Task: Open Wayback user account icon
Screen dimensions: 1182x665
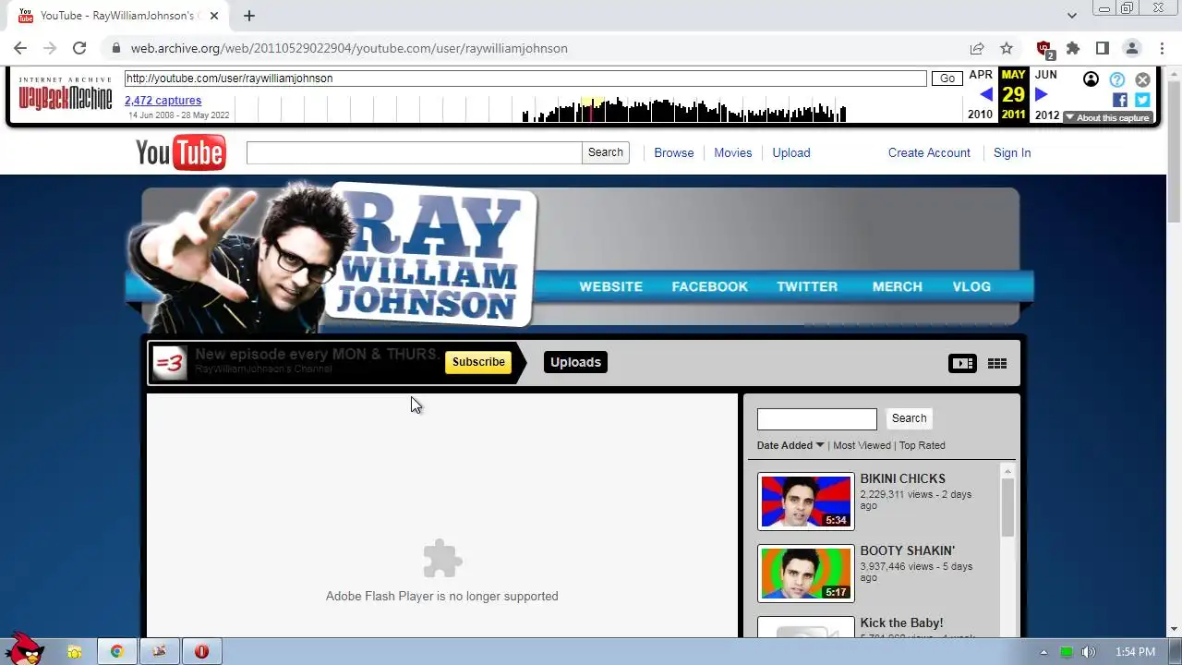Action: pyautogui.click(x=1091, y=79)
